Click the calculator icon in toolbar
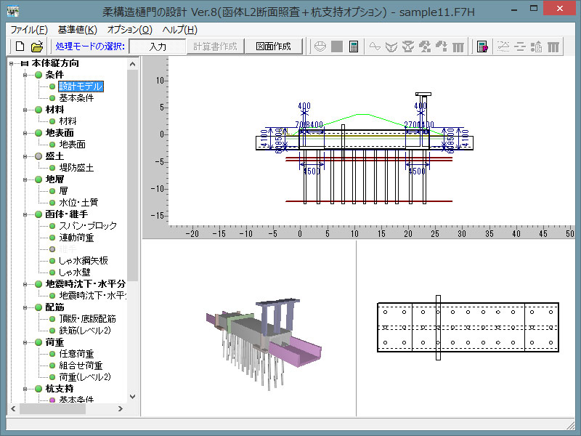581x436 pixels. [354, 47]
